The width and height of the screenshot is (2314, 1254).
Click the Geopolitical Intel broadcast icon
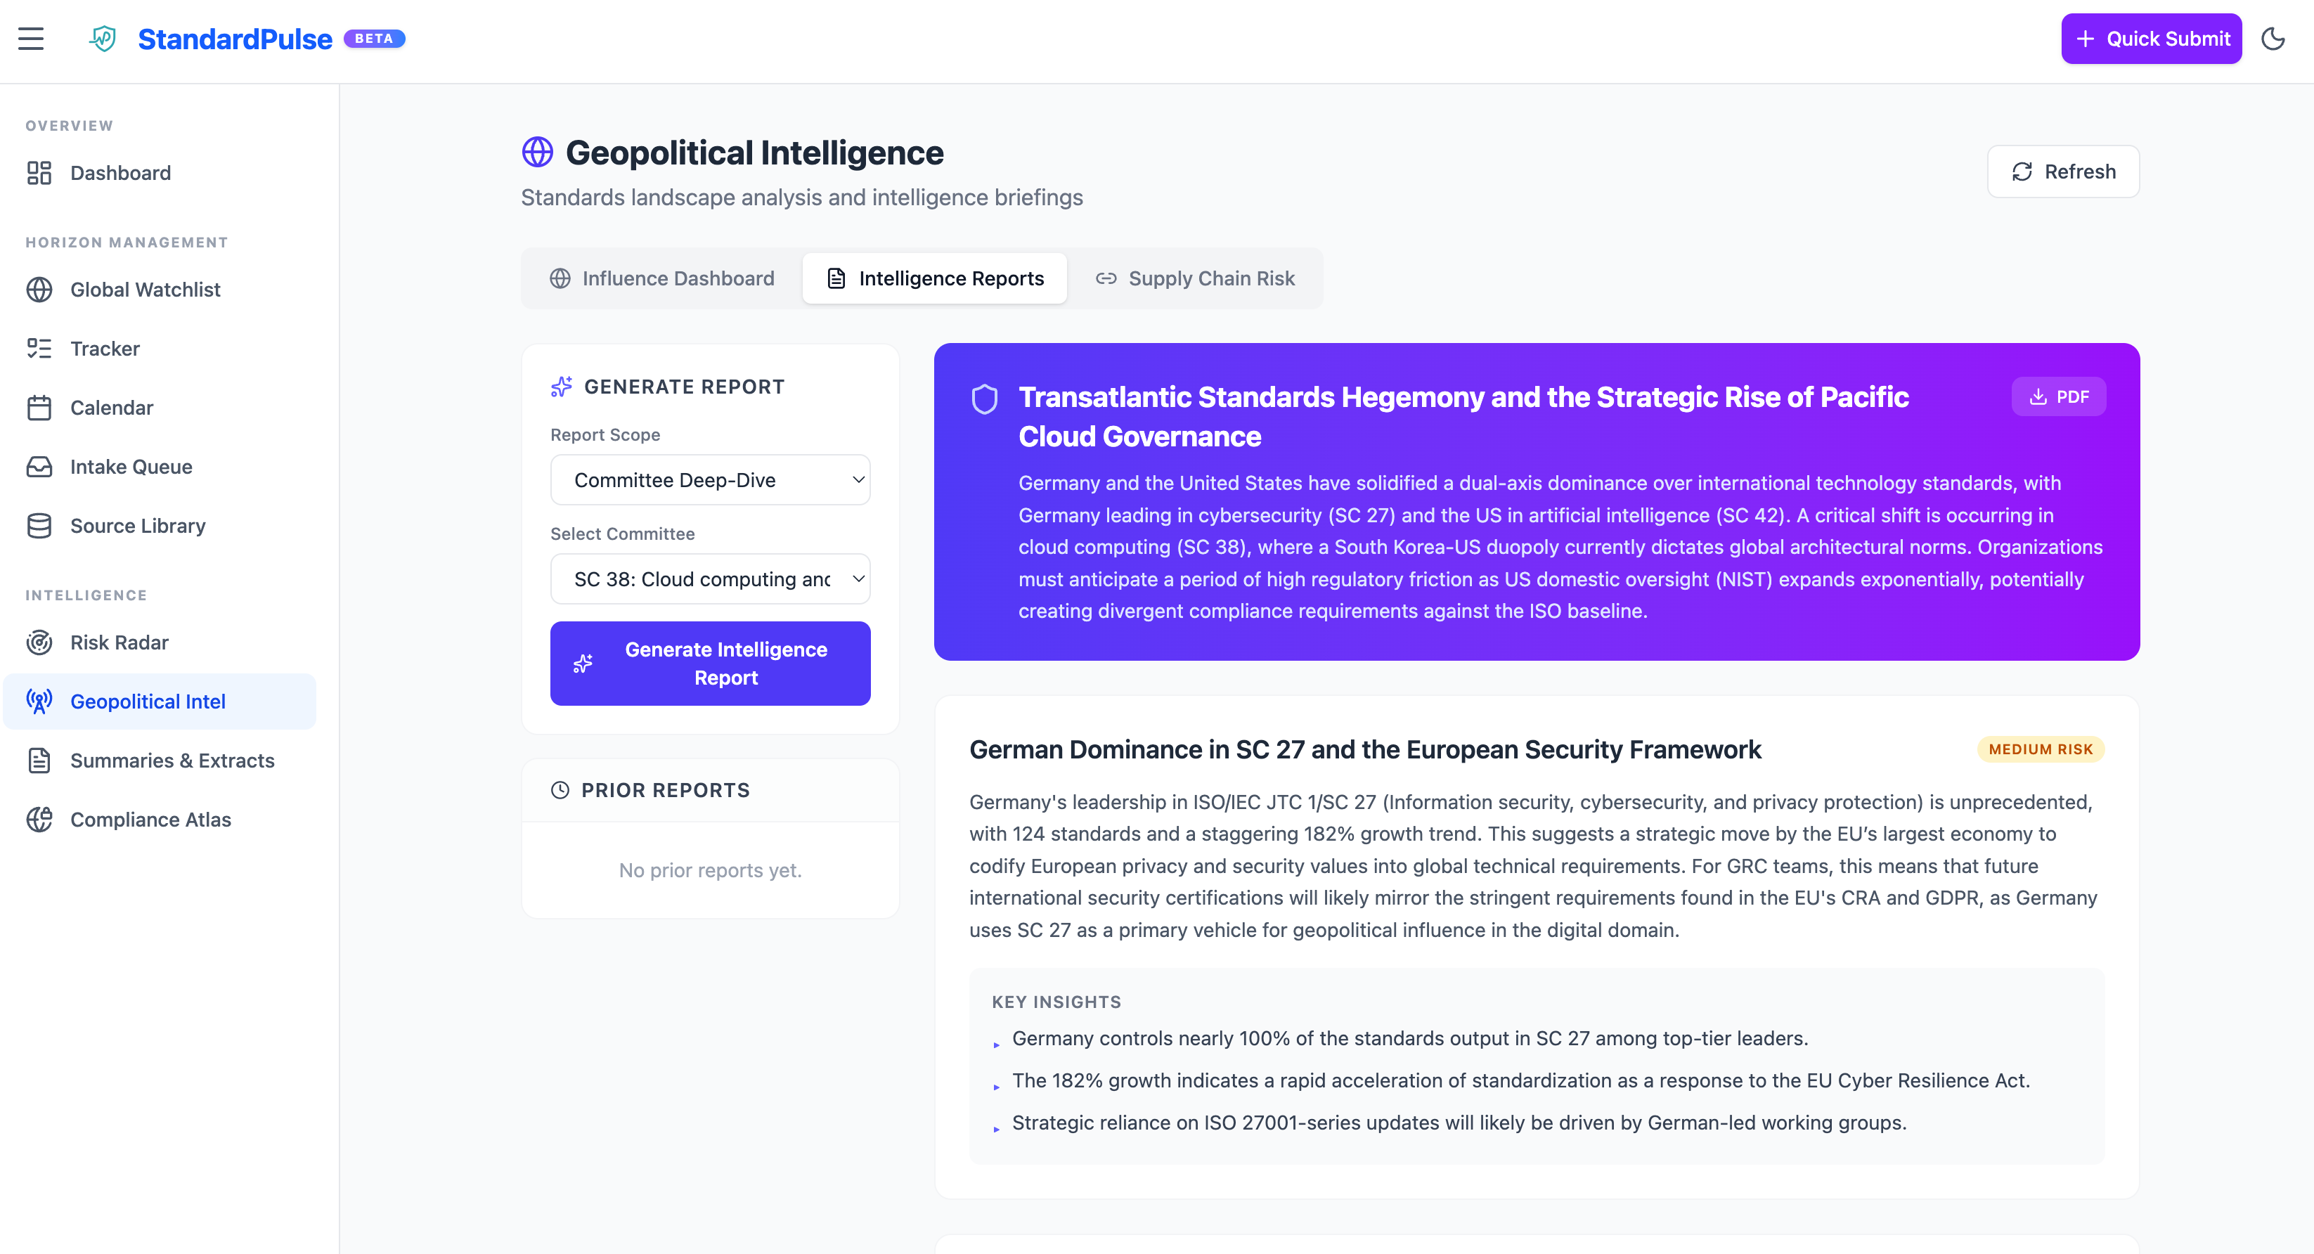(x=39, y=701)
